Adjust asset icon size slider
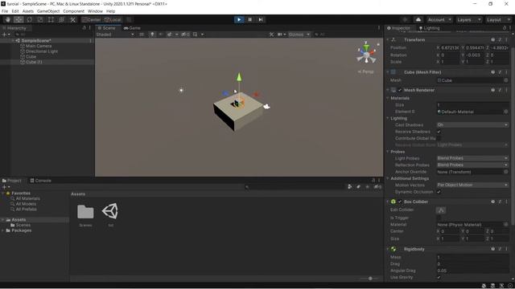 click(x=370, y=279)
